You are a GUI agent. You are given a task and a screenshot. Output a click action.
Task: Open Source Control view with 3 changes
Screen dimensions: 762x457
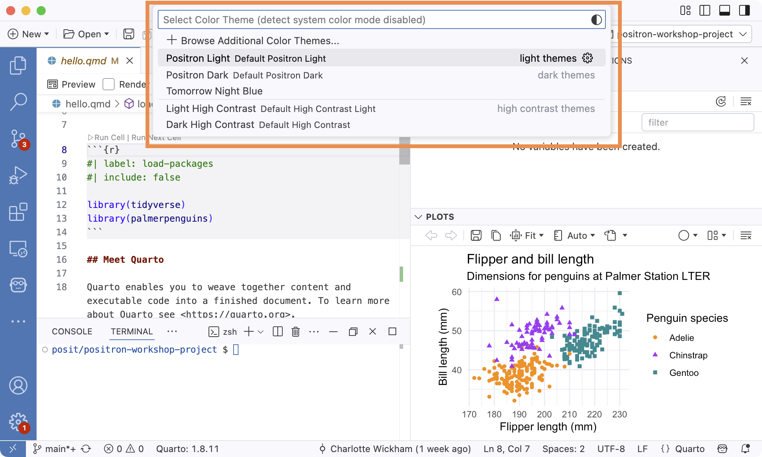[x=18, y=139]
